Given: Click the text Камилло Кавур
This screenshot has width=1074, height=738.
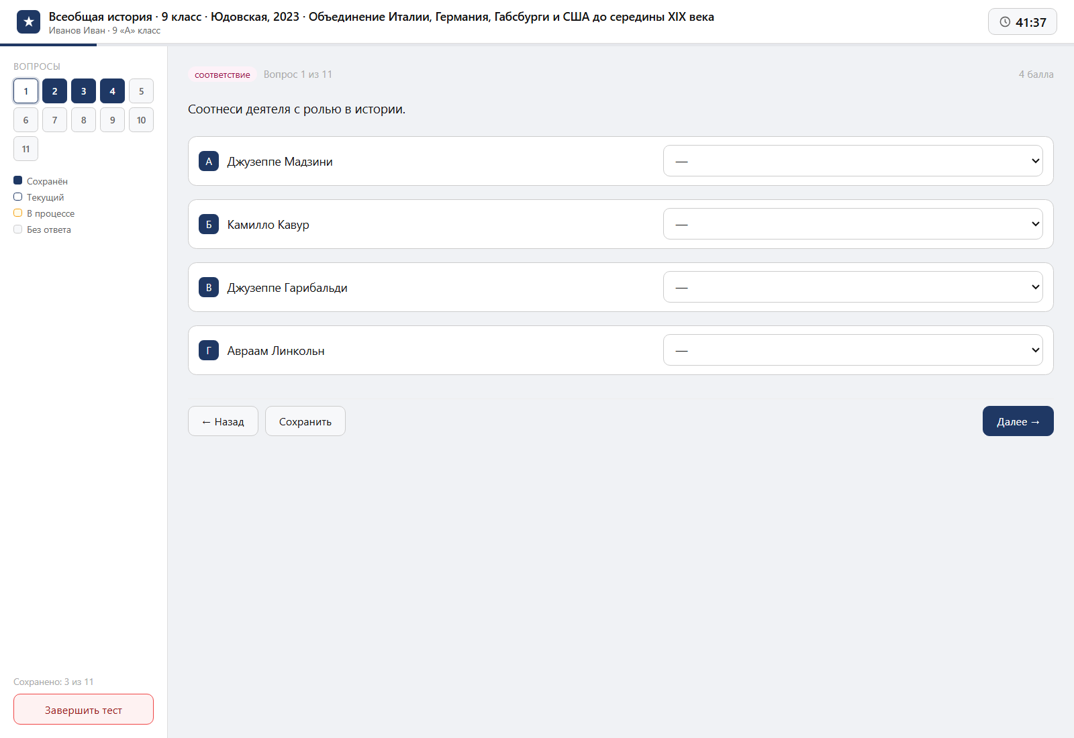Looking at the screenshot, I should tap(268, 225).
